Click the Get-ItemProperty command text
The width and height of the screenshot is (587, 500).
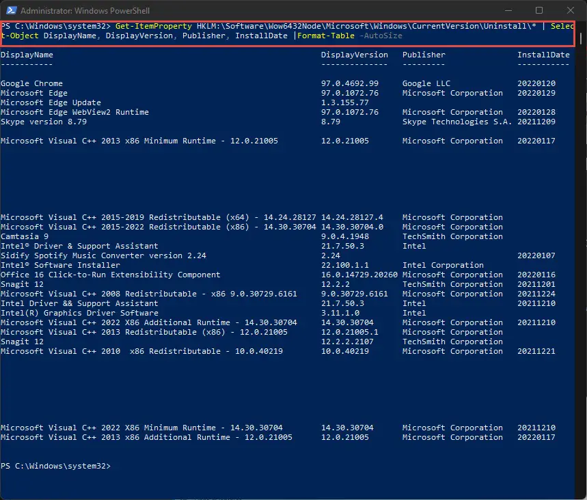[154, 26]
